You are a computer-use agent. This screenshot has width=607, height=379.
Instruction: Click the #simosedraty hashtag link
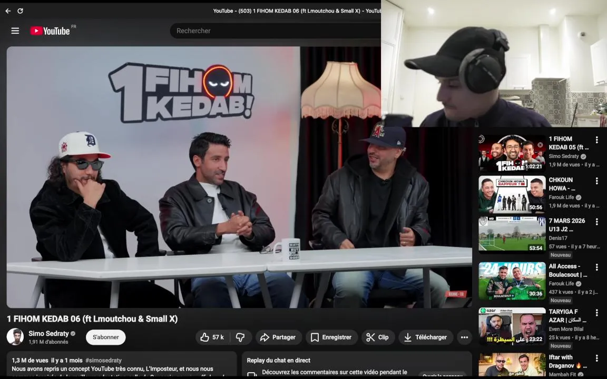(x=103, y=361)
